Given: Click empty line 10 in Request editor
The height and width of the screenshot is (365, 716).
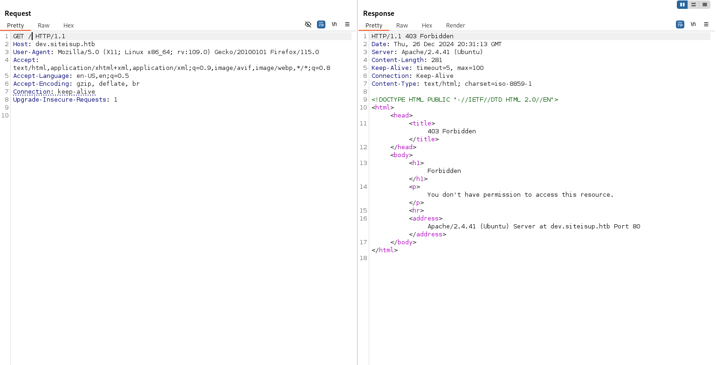Looking at the screenshot, I should (181, 115).
